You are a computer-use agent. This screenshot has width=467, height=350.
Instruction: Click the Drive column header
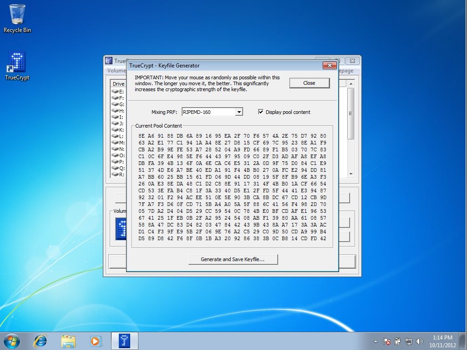[118, 84]
